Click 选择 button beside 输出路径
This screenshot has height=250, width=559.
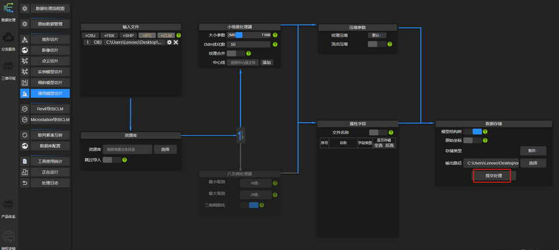533,163
